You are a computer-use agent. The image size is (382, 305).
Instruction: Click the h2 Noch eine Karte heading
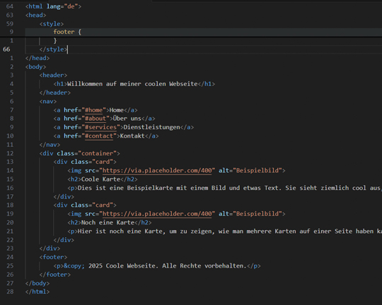click(110, 223)
